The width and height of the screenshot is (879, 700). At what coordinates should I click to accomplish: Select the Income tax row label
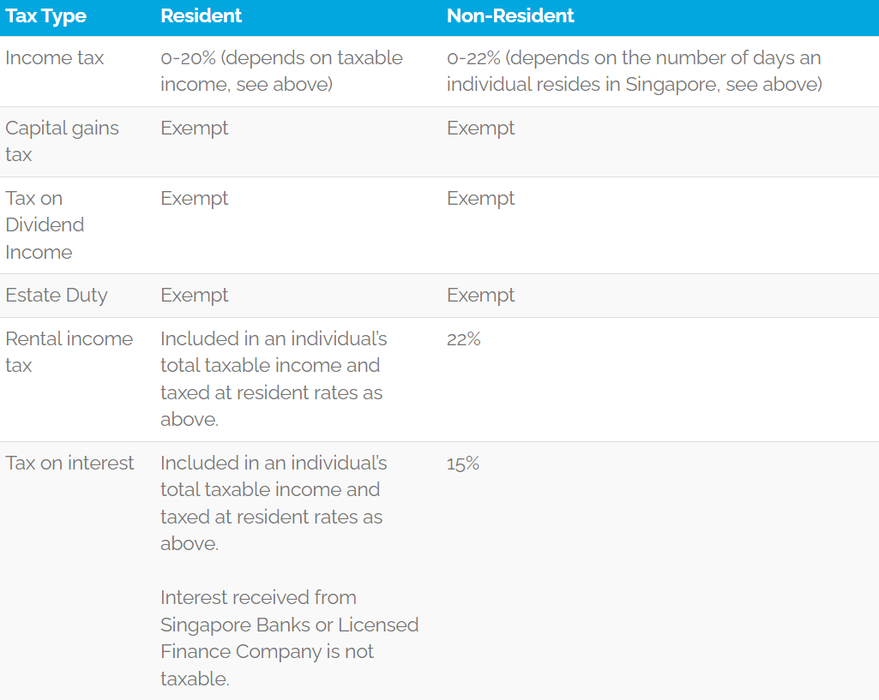click(54, 57)
